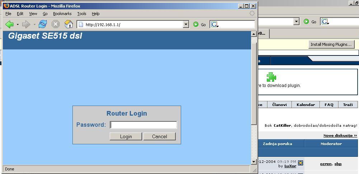
Task: Click the page scrollbar down arrow
Action: 254,162
